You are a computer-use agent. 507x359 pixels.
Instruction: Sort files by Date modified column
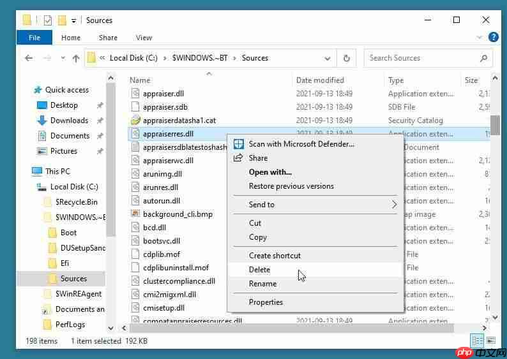pyautogui.click(x=320, y=80)
